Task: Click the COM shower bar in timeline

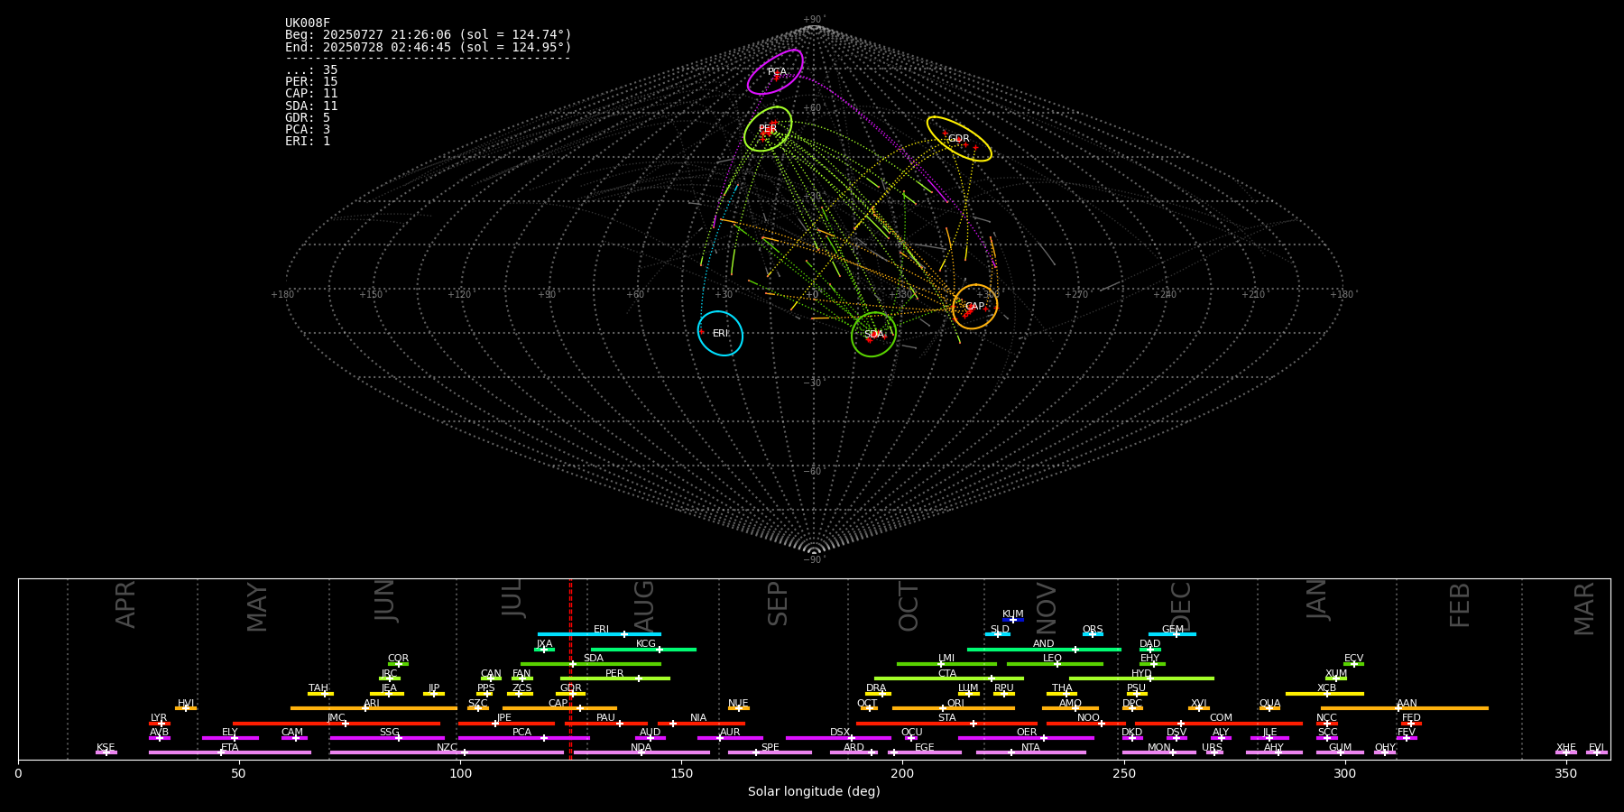Action: point(1221,724)
